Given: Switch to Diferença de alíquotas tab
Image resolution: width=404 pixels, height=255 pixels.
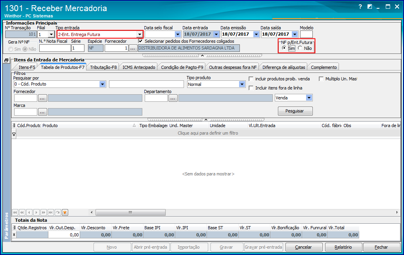Looking at the screenshot, I should (x=284, y=67).
